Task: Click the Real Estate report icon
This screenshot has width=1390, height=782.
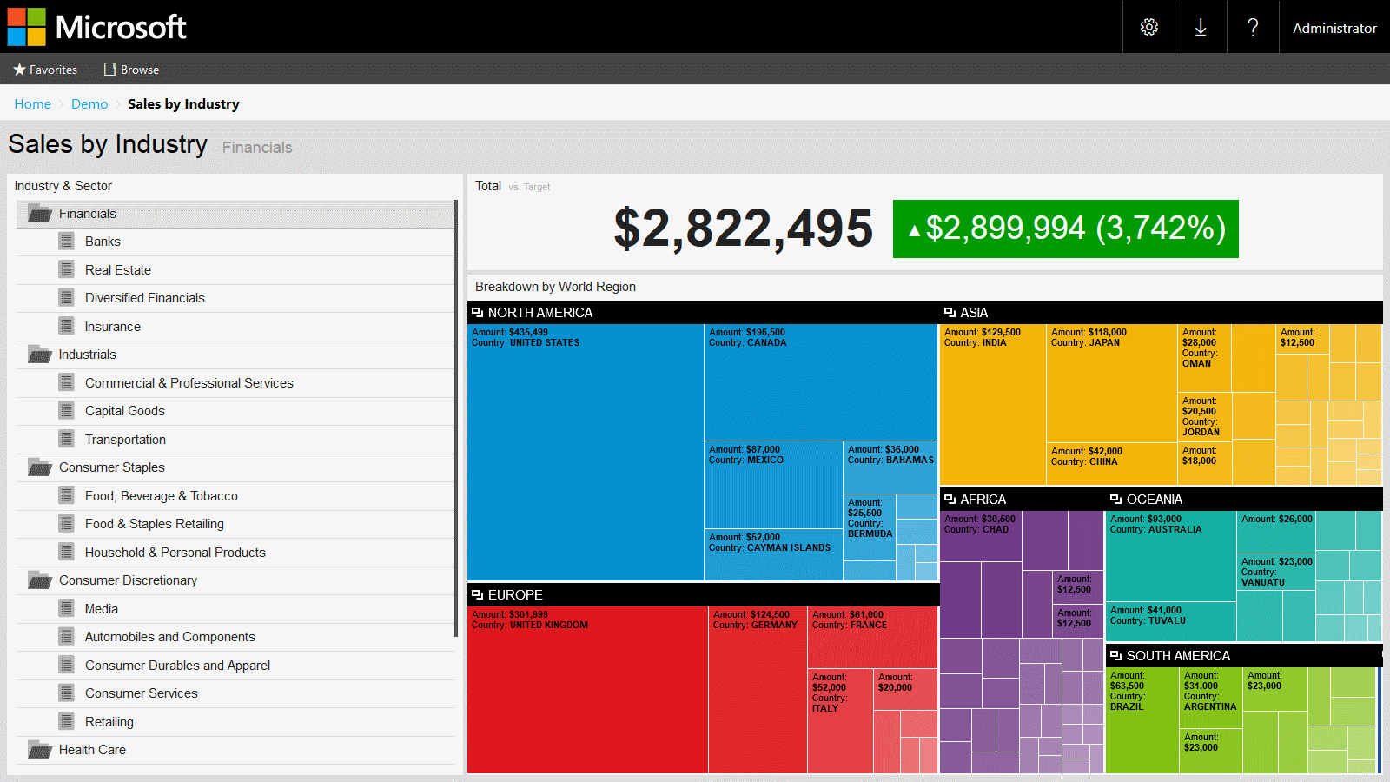Action: (66, 269)
